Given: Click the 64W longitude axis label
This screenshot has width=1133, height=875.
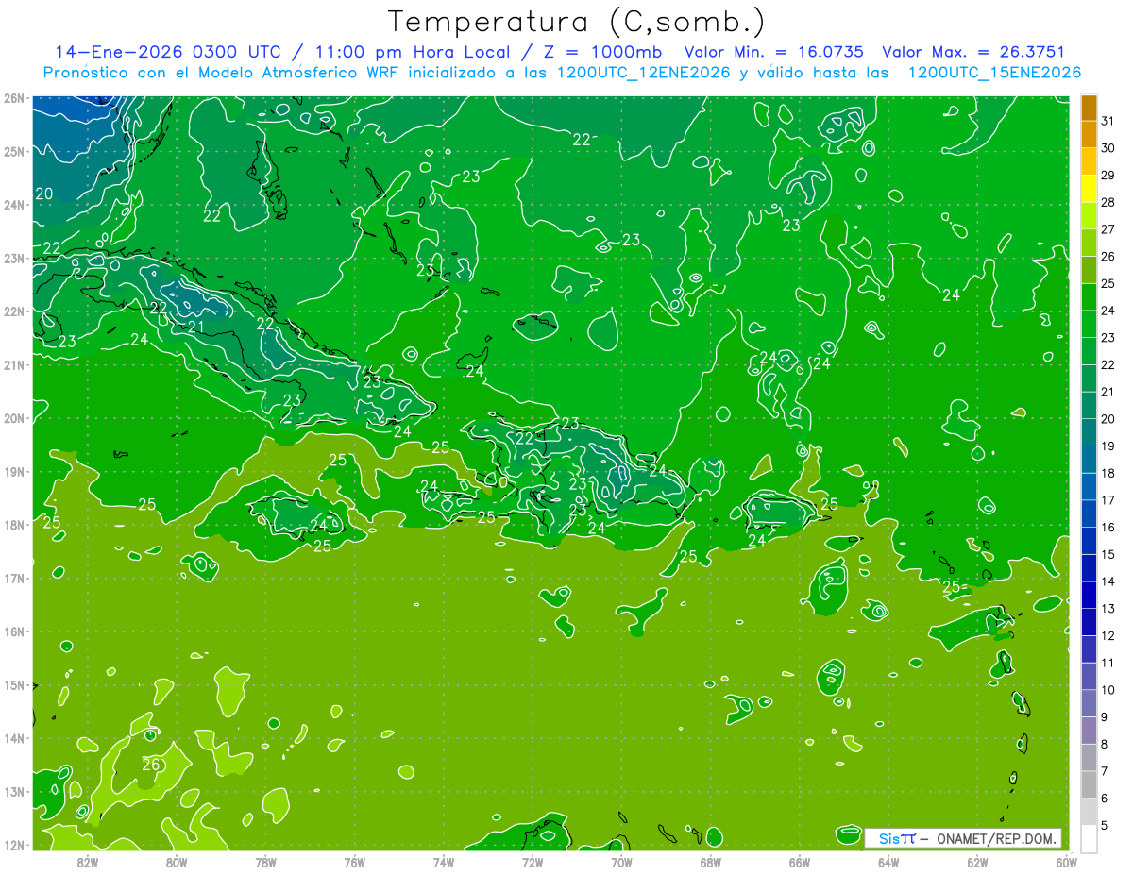Looking at the screenshot, I should [x=888, y=862].
